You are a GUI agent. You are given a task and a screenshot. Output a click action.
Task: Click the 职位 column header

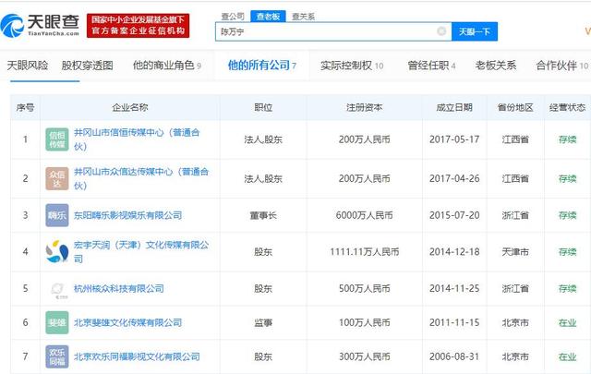(x=263, y=107)
